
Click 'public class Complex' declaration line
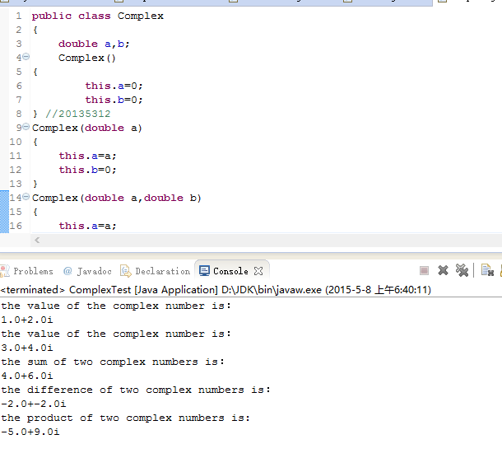(x=98, y=16)
